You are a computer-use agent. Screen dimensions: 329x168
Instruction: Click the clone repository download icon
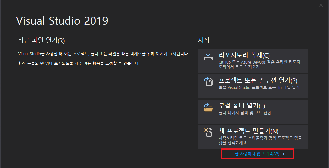(x=208, y=56)
